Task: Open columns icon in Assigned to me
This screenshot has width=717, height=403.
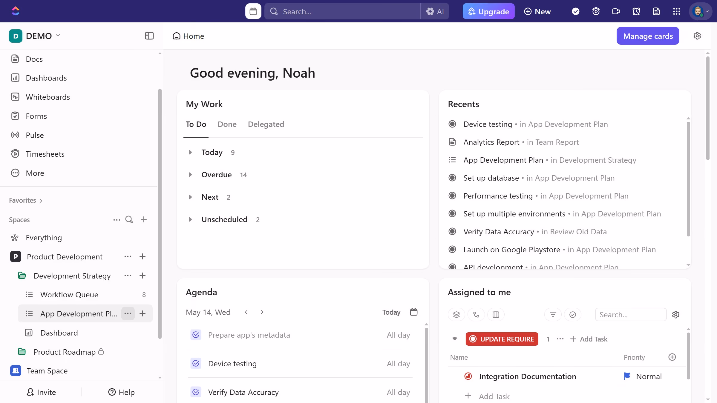Action: 496,314
